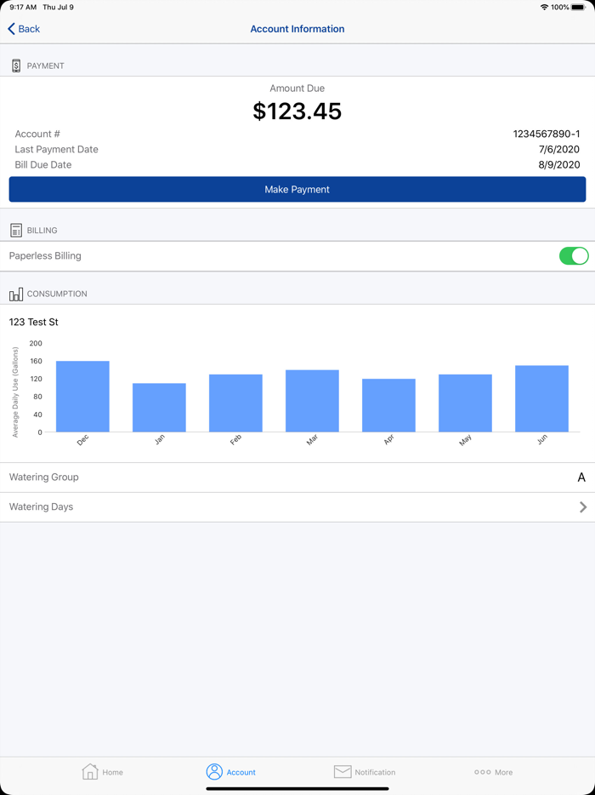This screenshot has height=795, width=595.
Task: Open the Notification envelope icon
Action: [343, 772]
